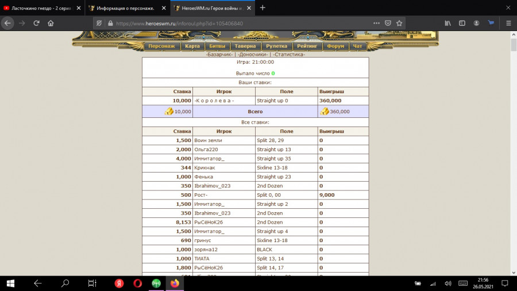Open the page actions three-dot menu
Image resolution: width=517 pixels, height=291 pixels.
[376, 24]
